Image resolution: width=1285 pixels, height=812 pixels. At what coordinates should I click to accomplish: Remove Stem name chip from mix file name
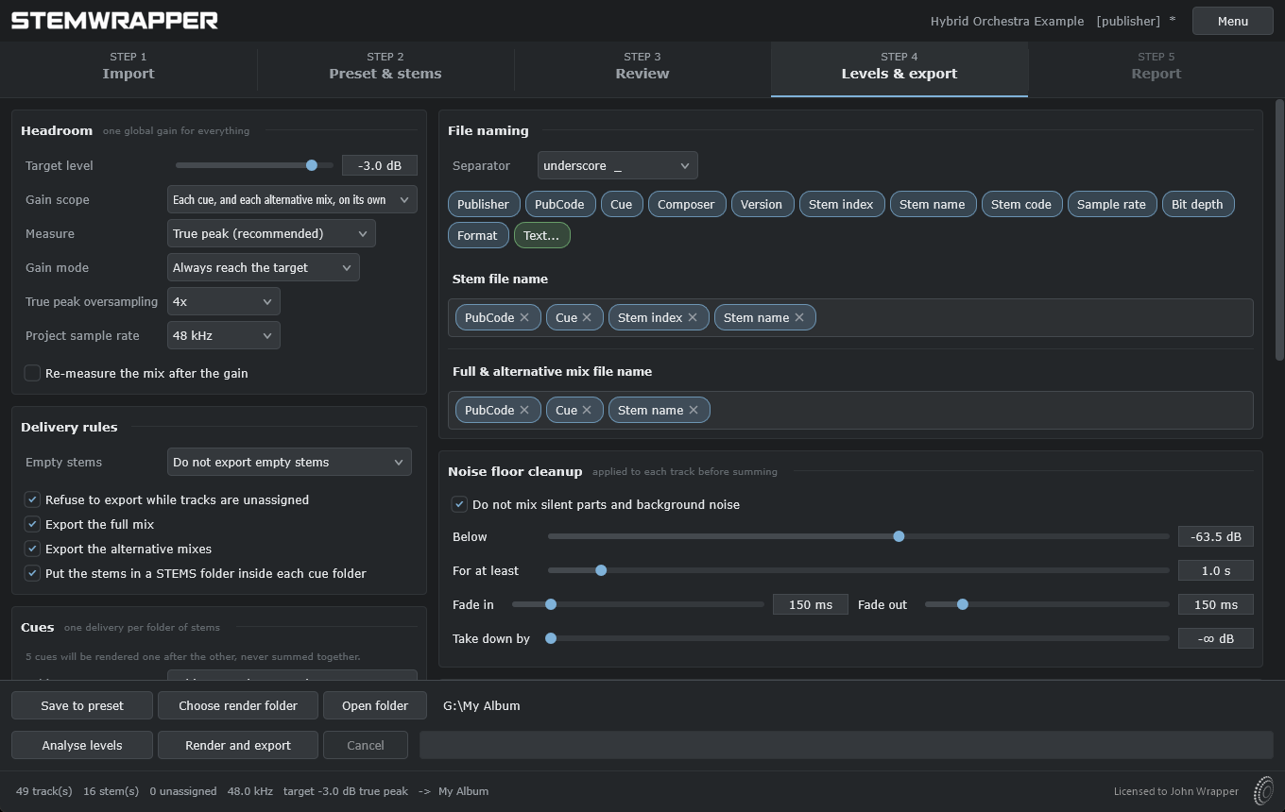tap(694, 410)
